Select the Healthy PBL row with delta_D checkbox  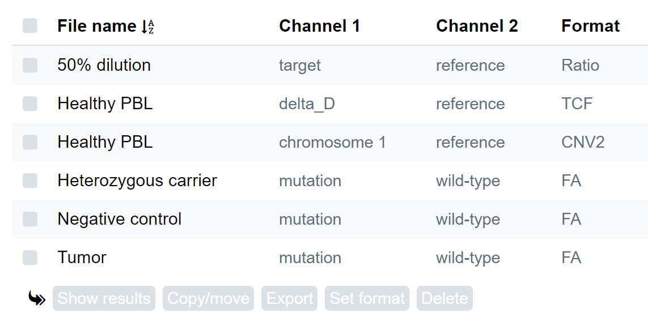point(30,104)
